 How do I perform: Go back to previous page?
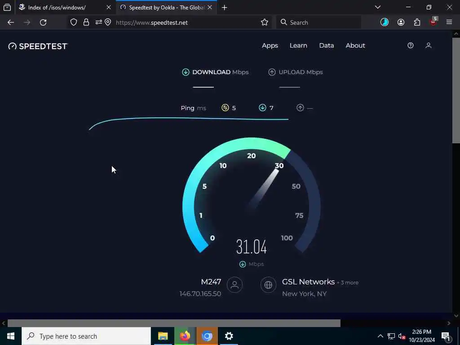pyautogui.click(x=11, y=22)
